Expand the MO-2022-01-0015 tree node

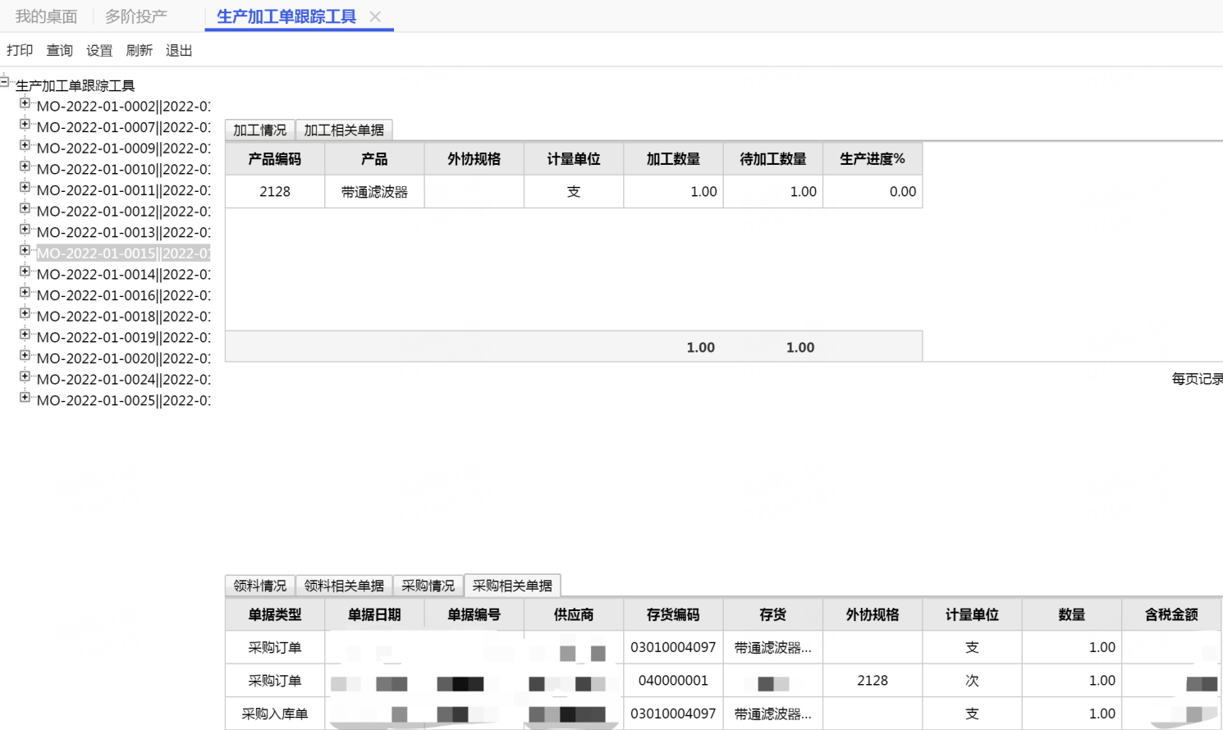(25, 250)
